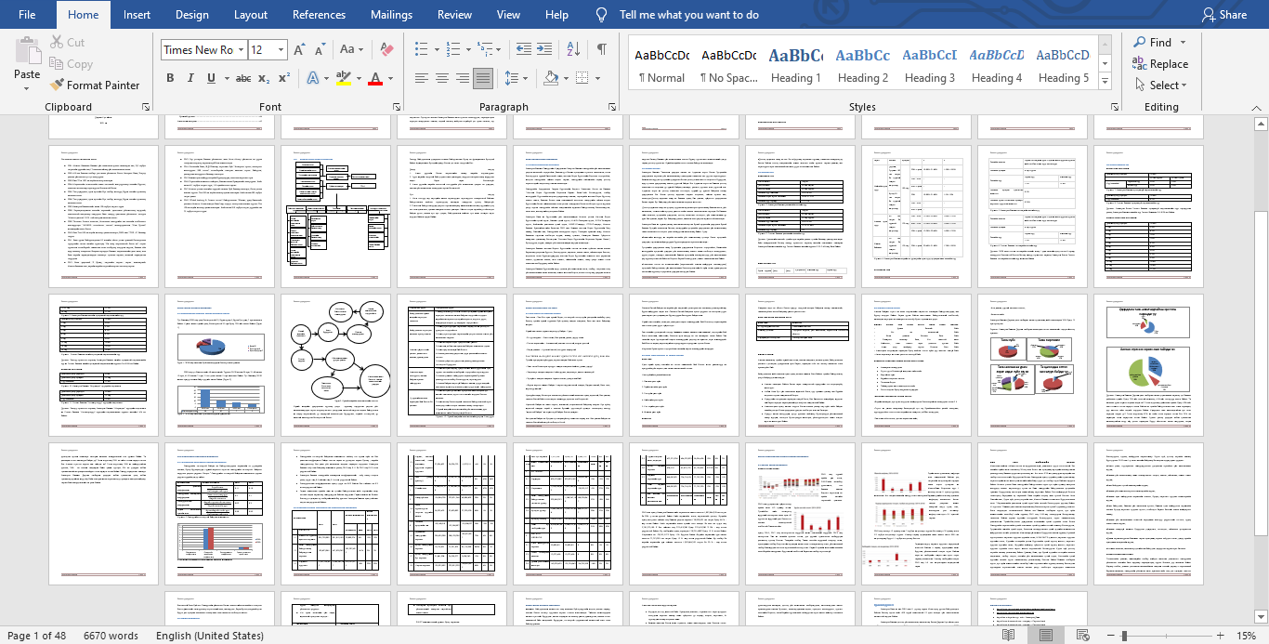The image size is (1269, 644).
Task: Click the Increase Indent icon
Action: coord(547,49)
